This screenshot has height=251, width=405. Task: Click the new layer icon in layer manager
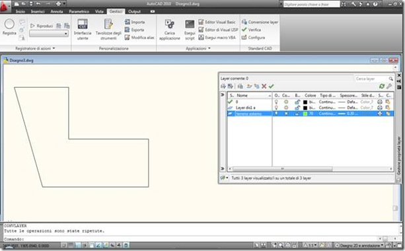[x=249, y=87]
